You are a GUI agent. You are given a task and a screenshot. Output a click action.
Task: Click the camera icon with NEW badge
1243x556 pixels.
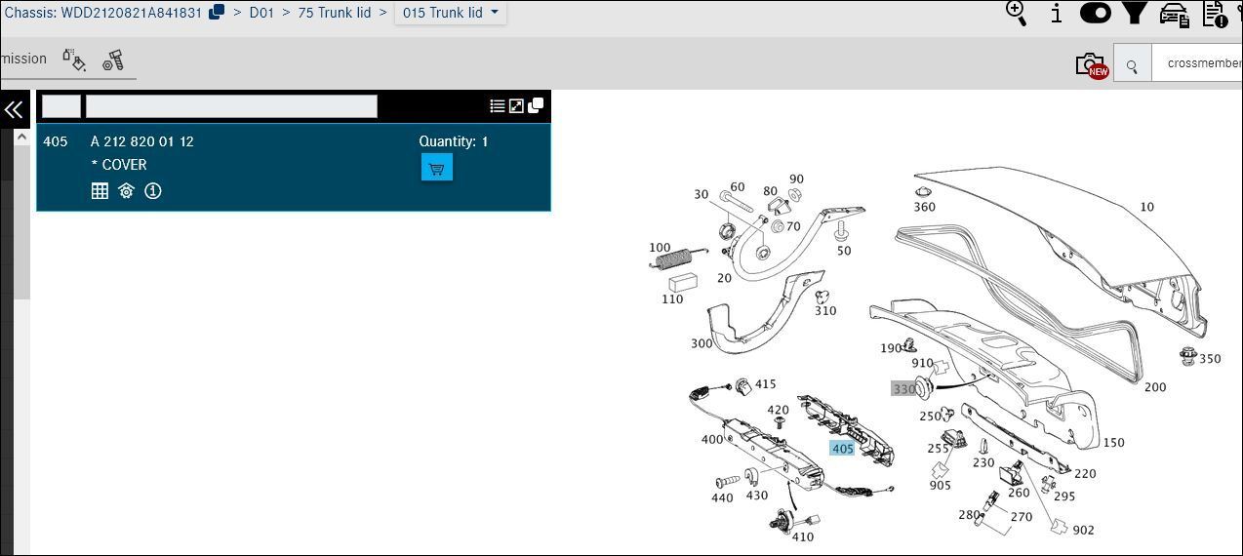click(1092, 65)
